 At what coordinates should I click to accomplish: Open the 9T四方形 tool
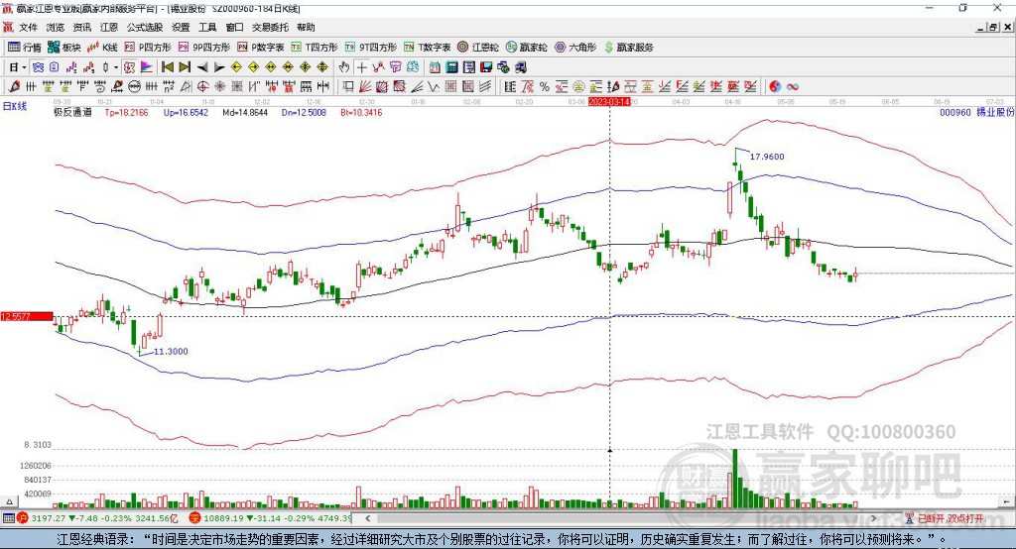[371, 48]
